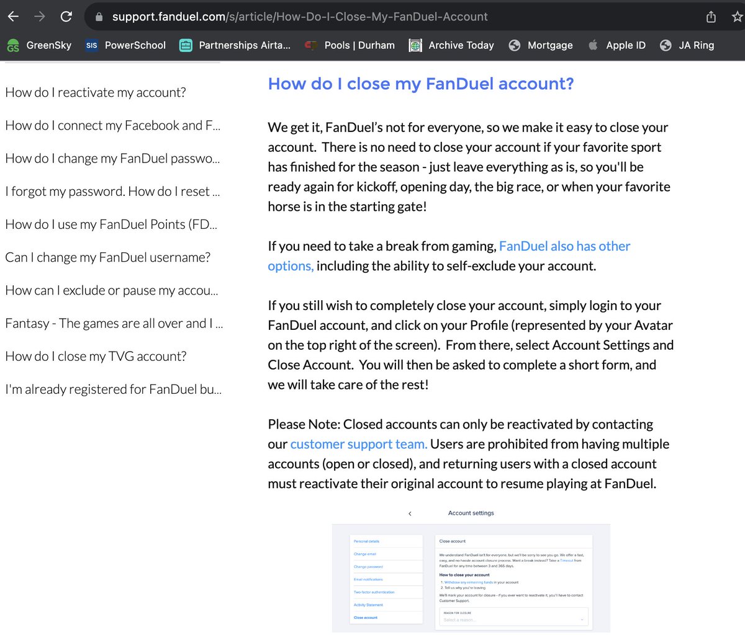Open 'I forgot my password' article
The image size is (745, 635).
[x=112, y=191]
